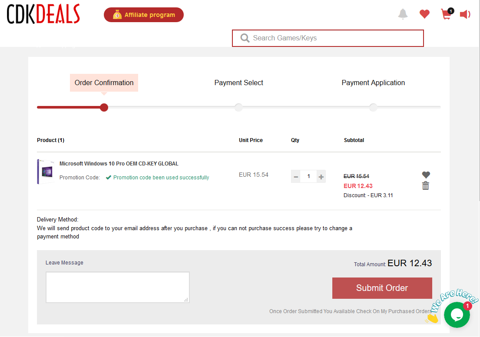
Task: Click the Submit Order button
Action: [x=382, y=288]
